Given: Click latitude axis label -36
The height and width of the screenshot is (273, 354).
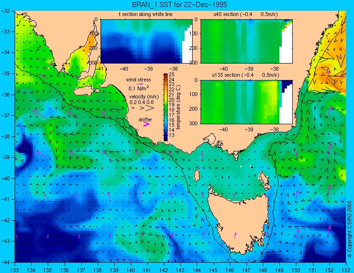Looking at the screenshot, I should [5, 95].
